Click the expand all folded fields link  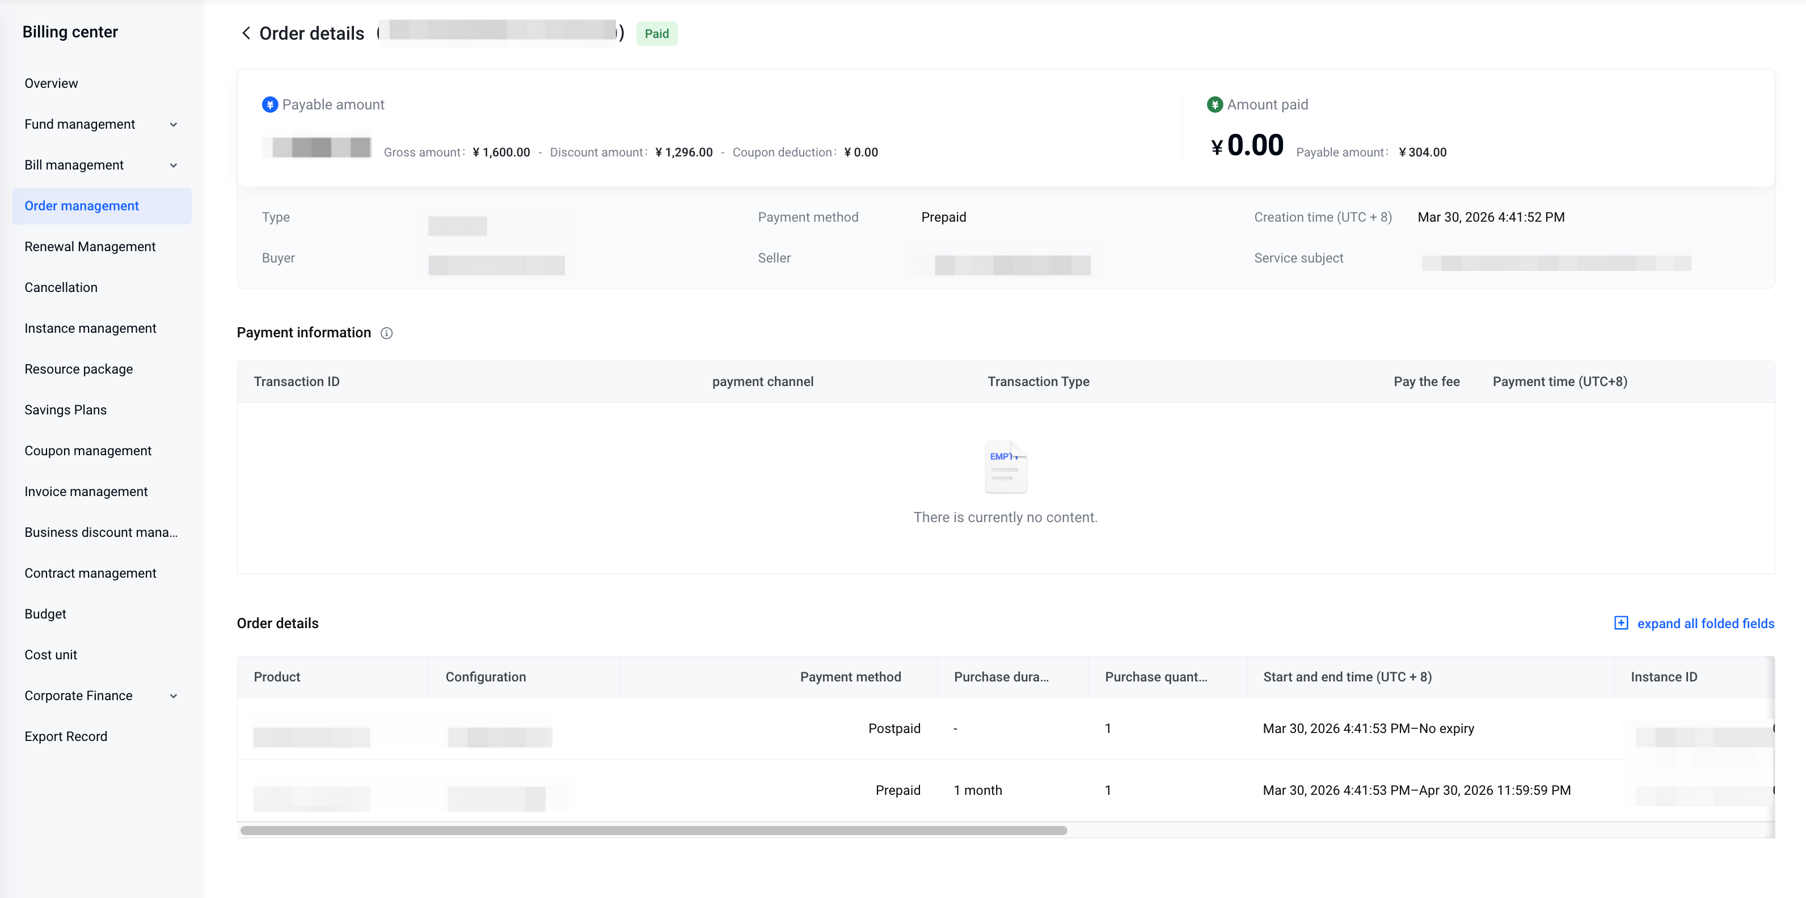pos(1705,624)
